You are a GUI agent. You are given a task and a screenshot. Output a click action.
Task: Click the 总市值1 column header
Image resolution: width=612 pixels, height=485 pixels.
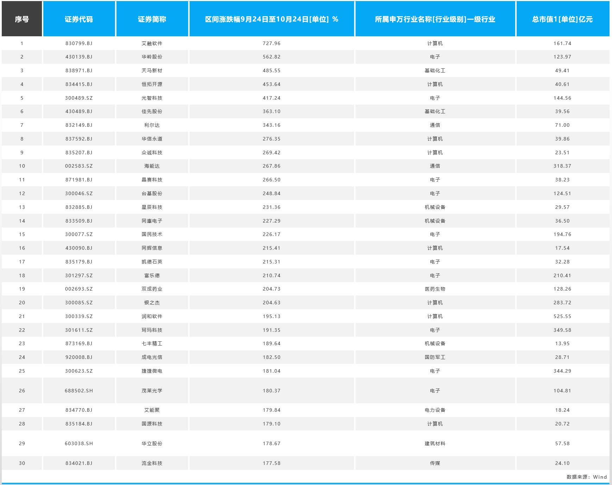coord(562,19)
